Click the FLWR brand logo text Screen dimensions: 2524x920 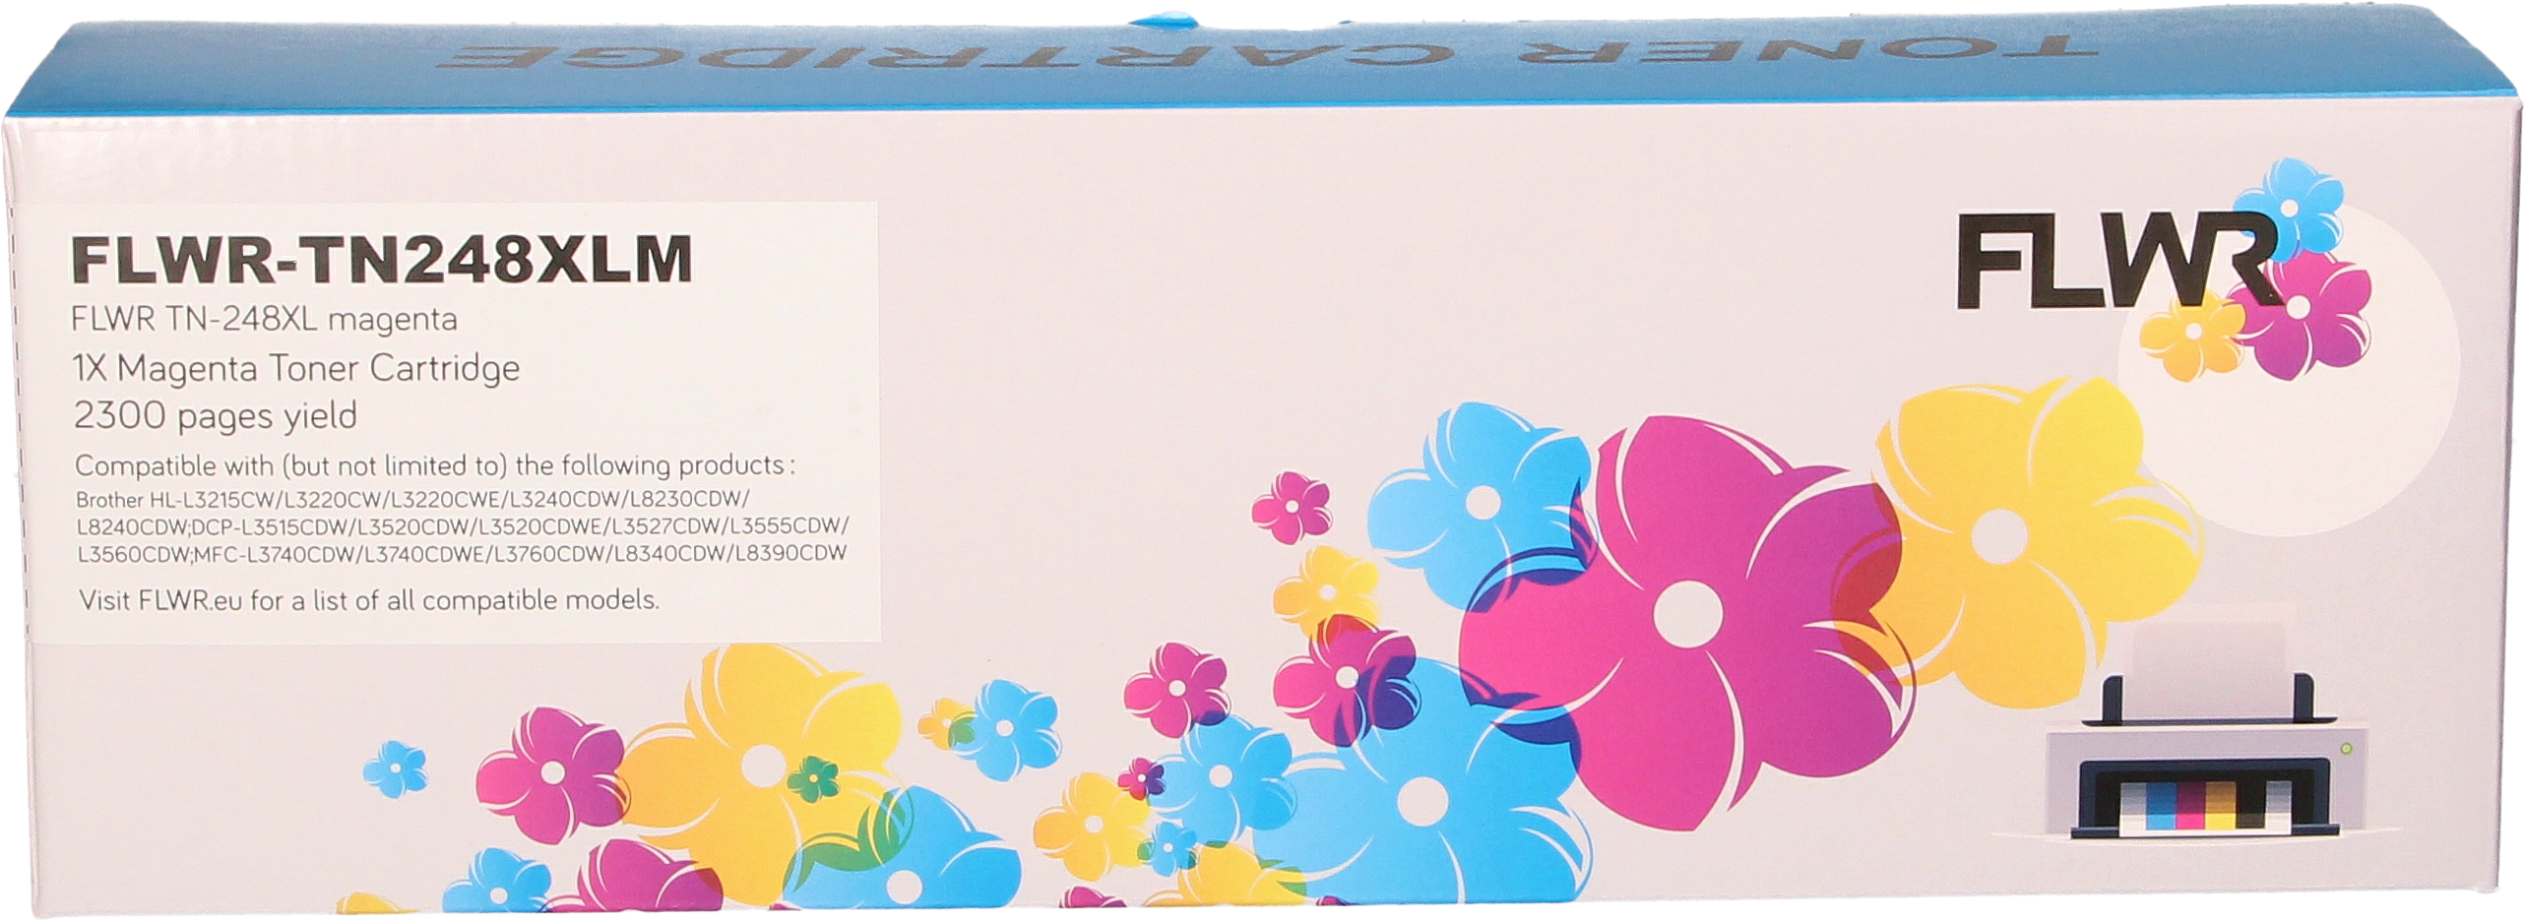[x=2102, y=263]
